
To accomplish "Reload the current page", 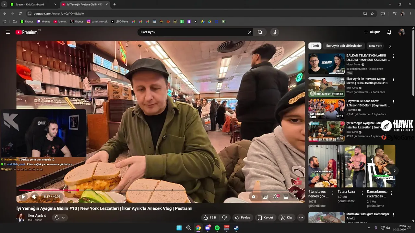I will coord(20,14).
